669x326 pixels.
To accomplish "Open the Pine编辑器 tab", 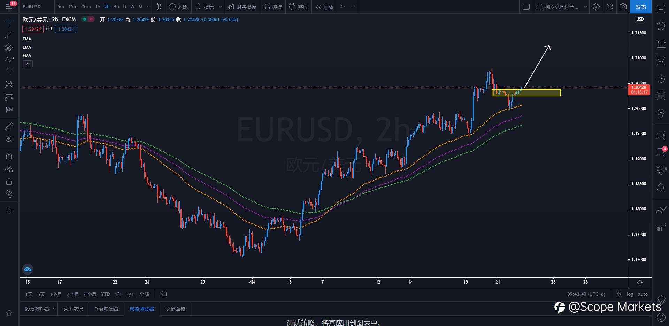I will [106, 309].
